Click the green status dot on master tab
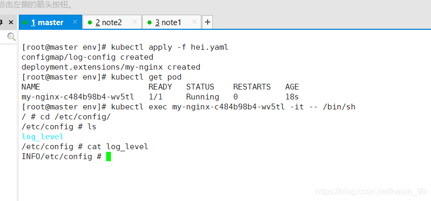 click(25, 23)
